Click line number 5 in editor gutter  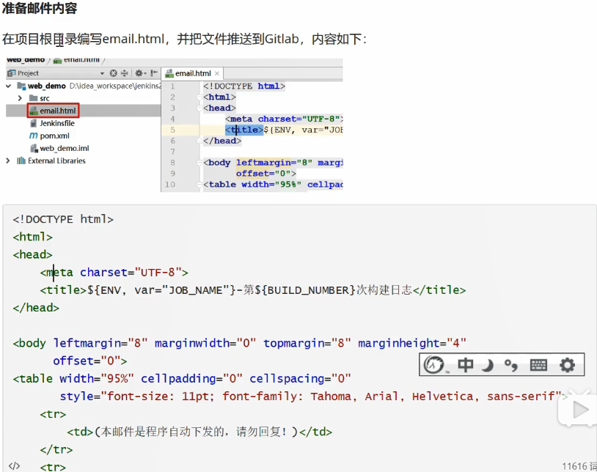[x=172, y=130]
